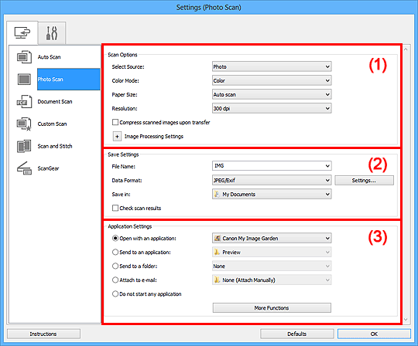Click the Custom Scan star icon
The height and width of the screenshot is (346, 418).
click(24, 124)
